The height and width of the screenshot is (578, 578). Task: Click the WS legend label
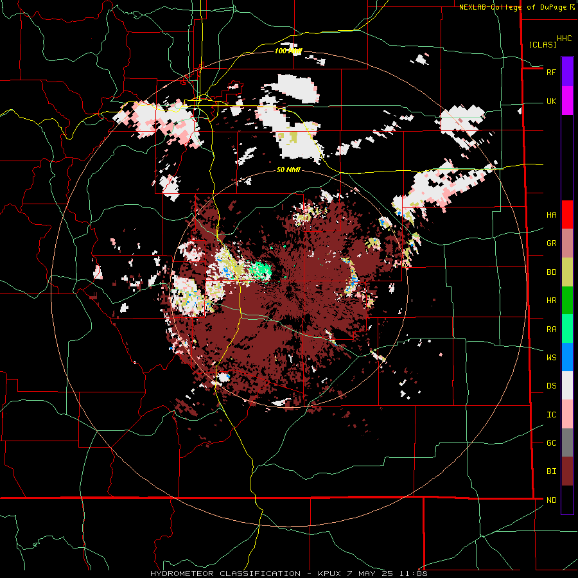[551, 357]
